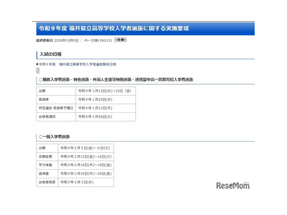Select 令和9年1月26日(火) date cell
The height and width of the screenshot is (215, 287).
tap(106, 117)
